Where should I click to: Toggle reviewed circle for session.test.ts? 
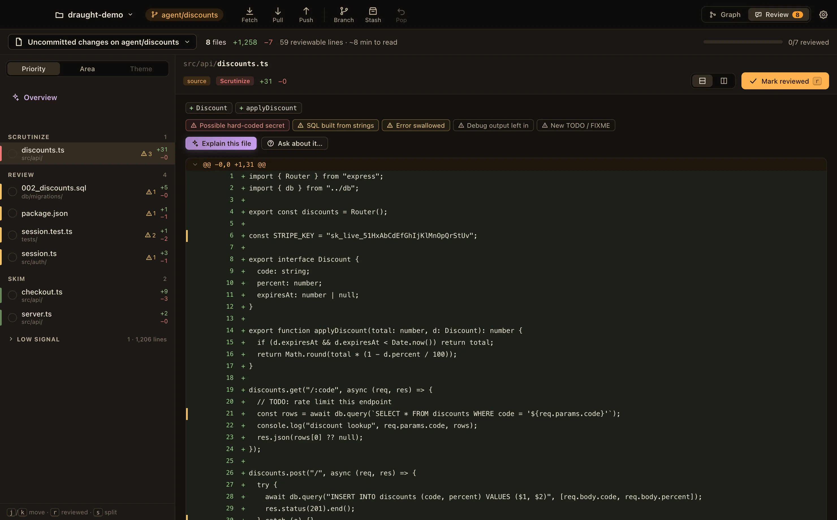pos(12,235)
